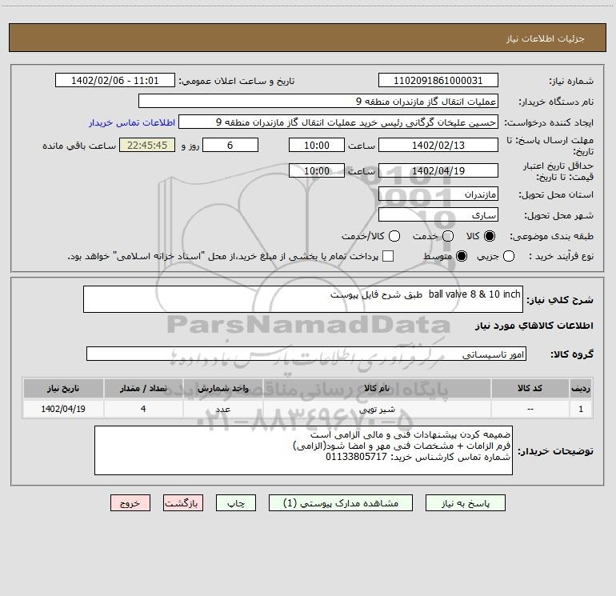This screenshot has height=596, width=616.
Task: Click the عدد unit cell
Action: [222, 409]
